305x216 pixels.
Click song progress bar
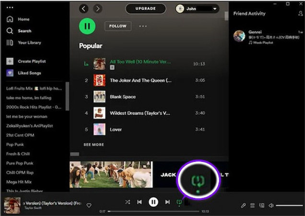[153, 211]
